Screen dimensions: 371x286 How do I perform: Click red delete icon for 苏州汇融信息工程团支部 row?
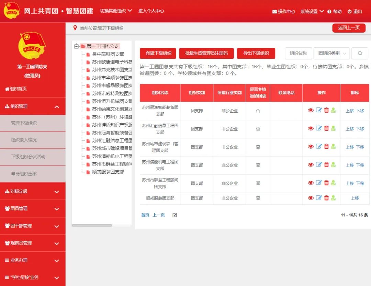326,128
